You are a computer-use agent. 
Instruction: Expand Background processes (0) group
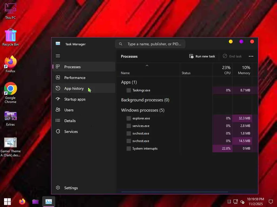145,100
